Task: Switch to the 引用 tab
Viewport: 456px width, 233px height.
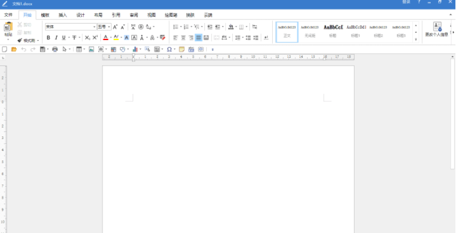Action: (116, 15)
